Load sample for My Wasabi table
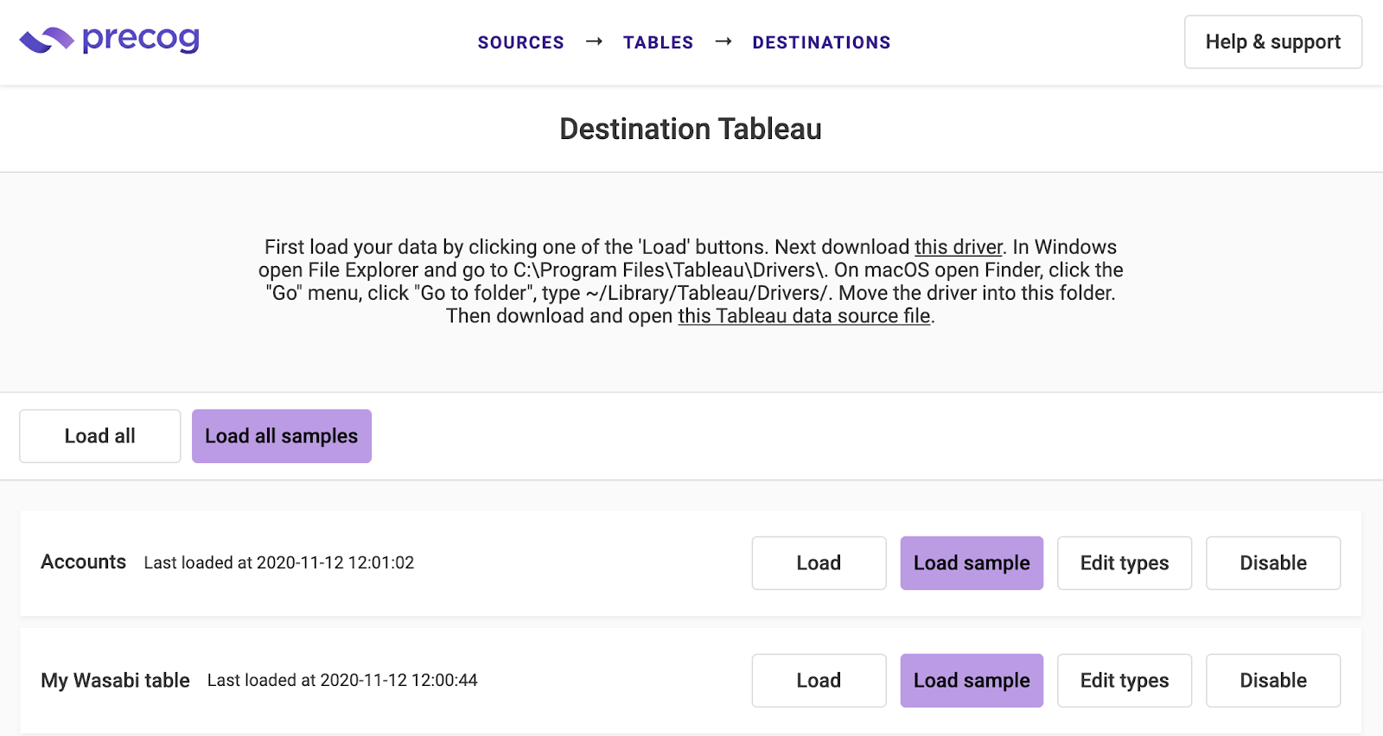The image size is (1383, 736). tap(972, 681)
